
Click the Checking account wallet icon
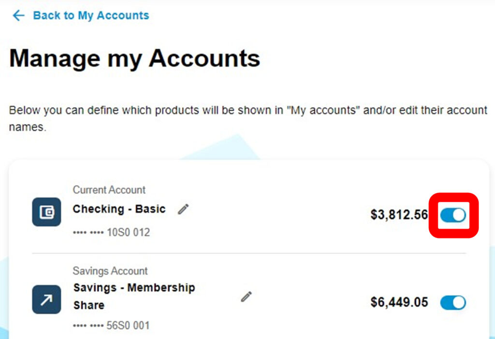46,212
